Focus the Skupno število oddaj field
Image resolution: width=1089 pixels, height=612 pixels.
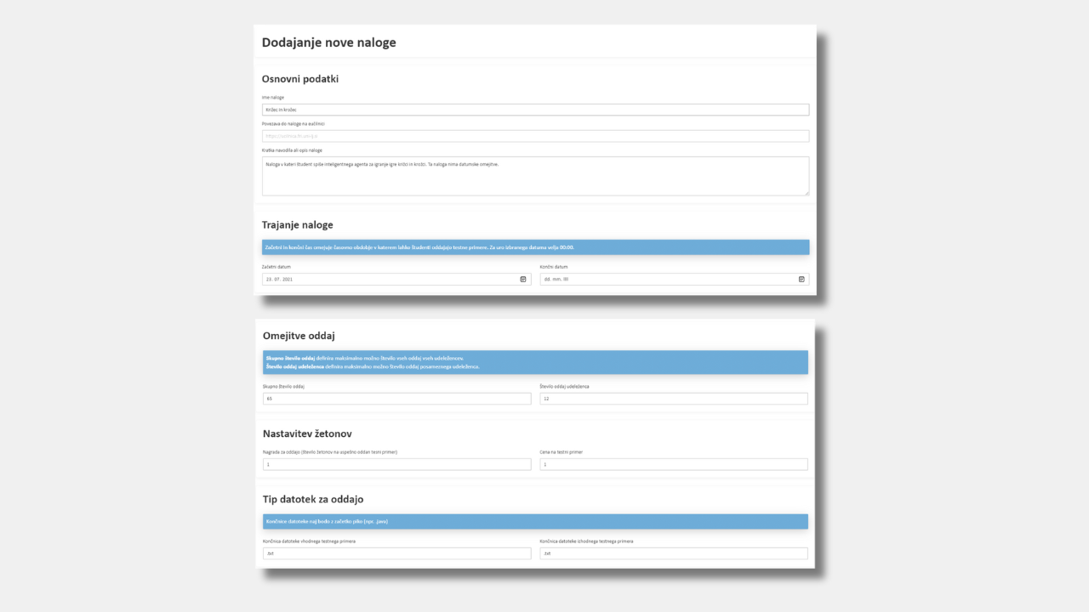click(396, 399)
